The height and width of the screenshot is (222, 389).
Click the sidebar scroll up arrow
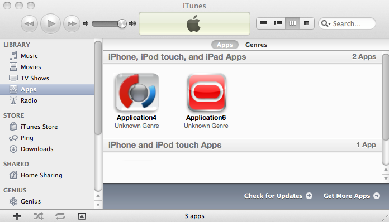pyautogui.click(x=98, y=196)
